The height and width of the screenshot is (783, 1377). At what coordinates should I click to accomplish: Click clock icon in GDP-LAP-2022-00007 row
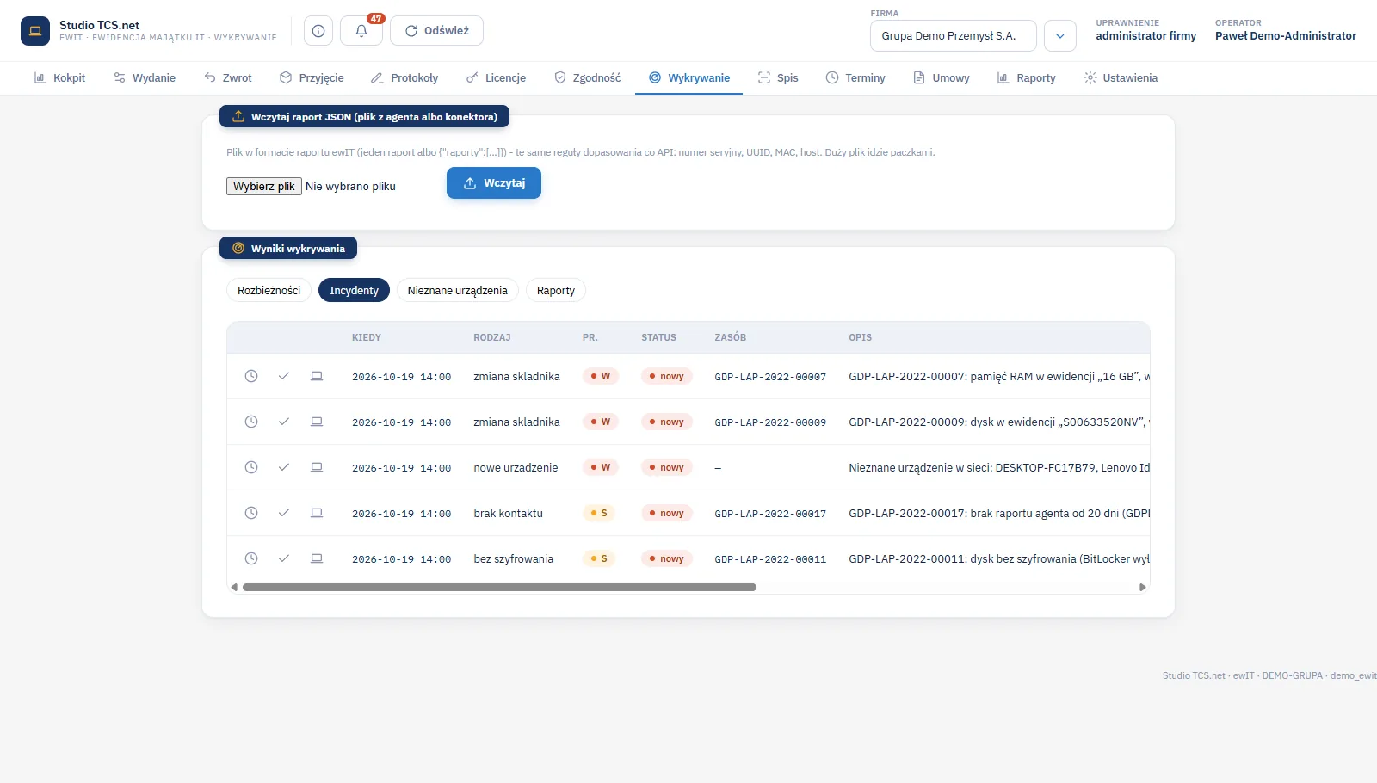pos(251,376)
